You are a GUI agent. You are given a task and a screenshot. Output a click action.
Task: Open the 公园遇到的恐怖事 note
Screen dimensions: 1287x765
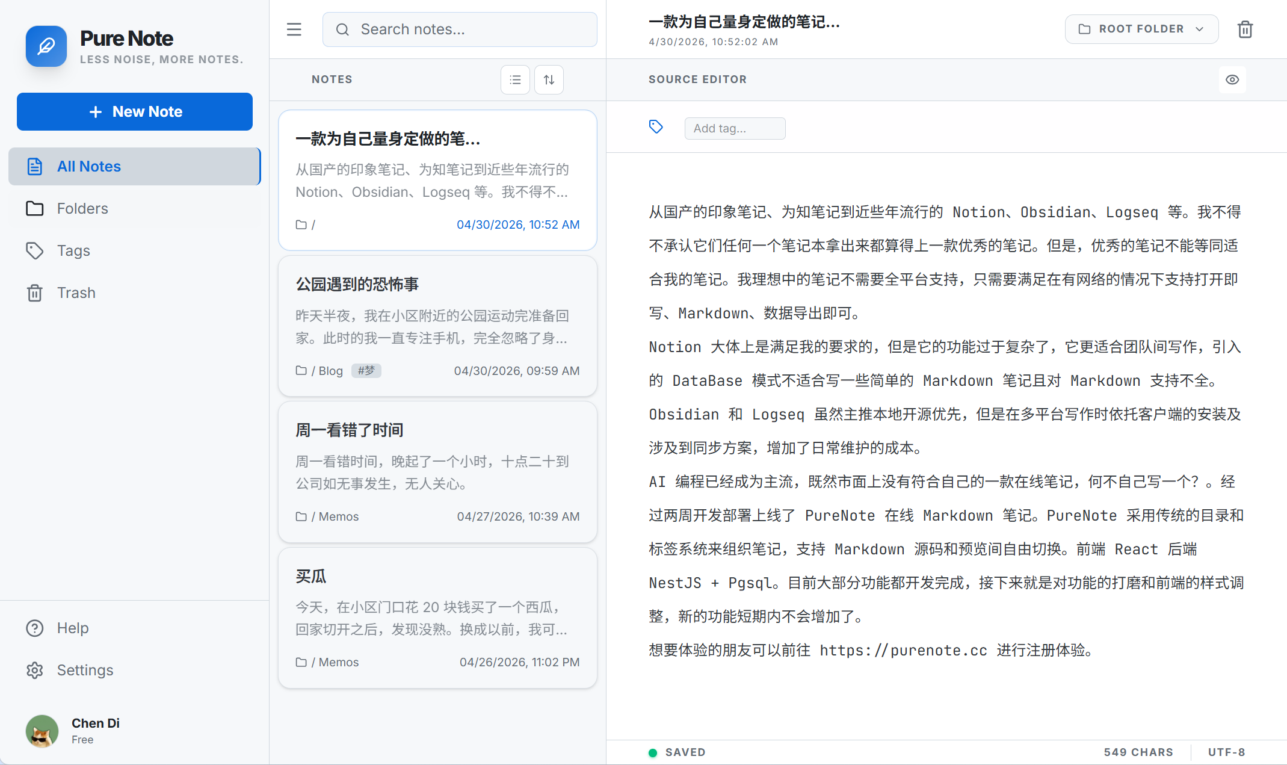pos(437,326)
